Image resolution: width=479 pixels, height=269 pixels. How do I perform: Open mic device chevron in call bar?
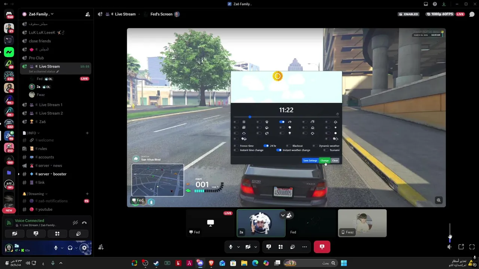(x=238, y=247)
